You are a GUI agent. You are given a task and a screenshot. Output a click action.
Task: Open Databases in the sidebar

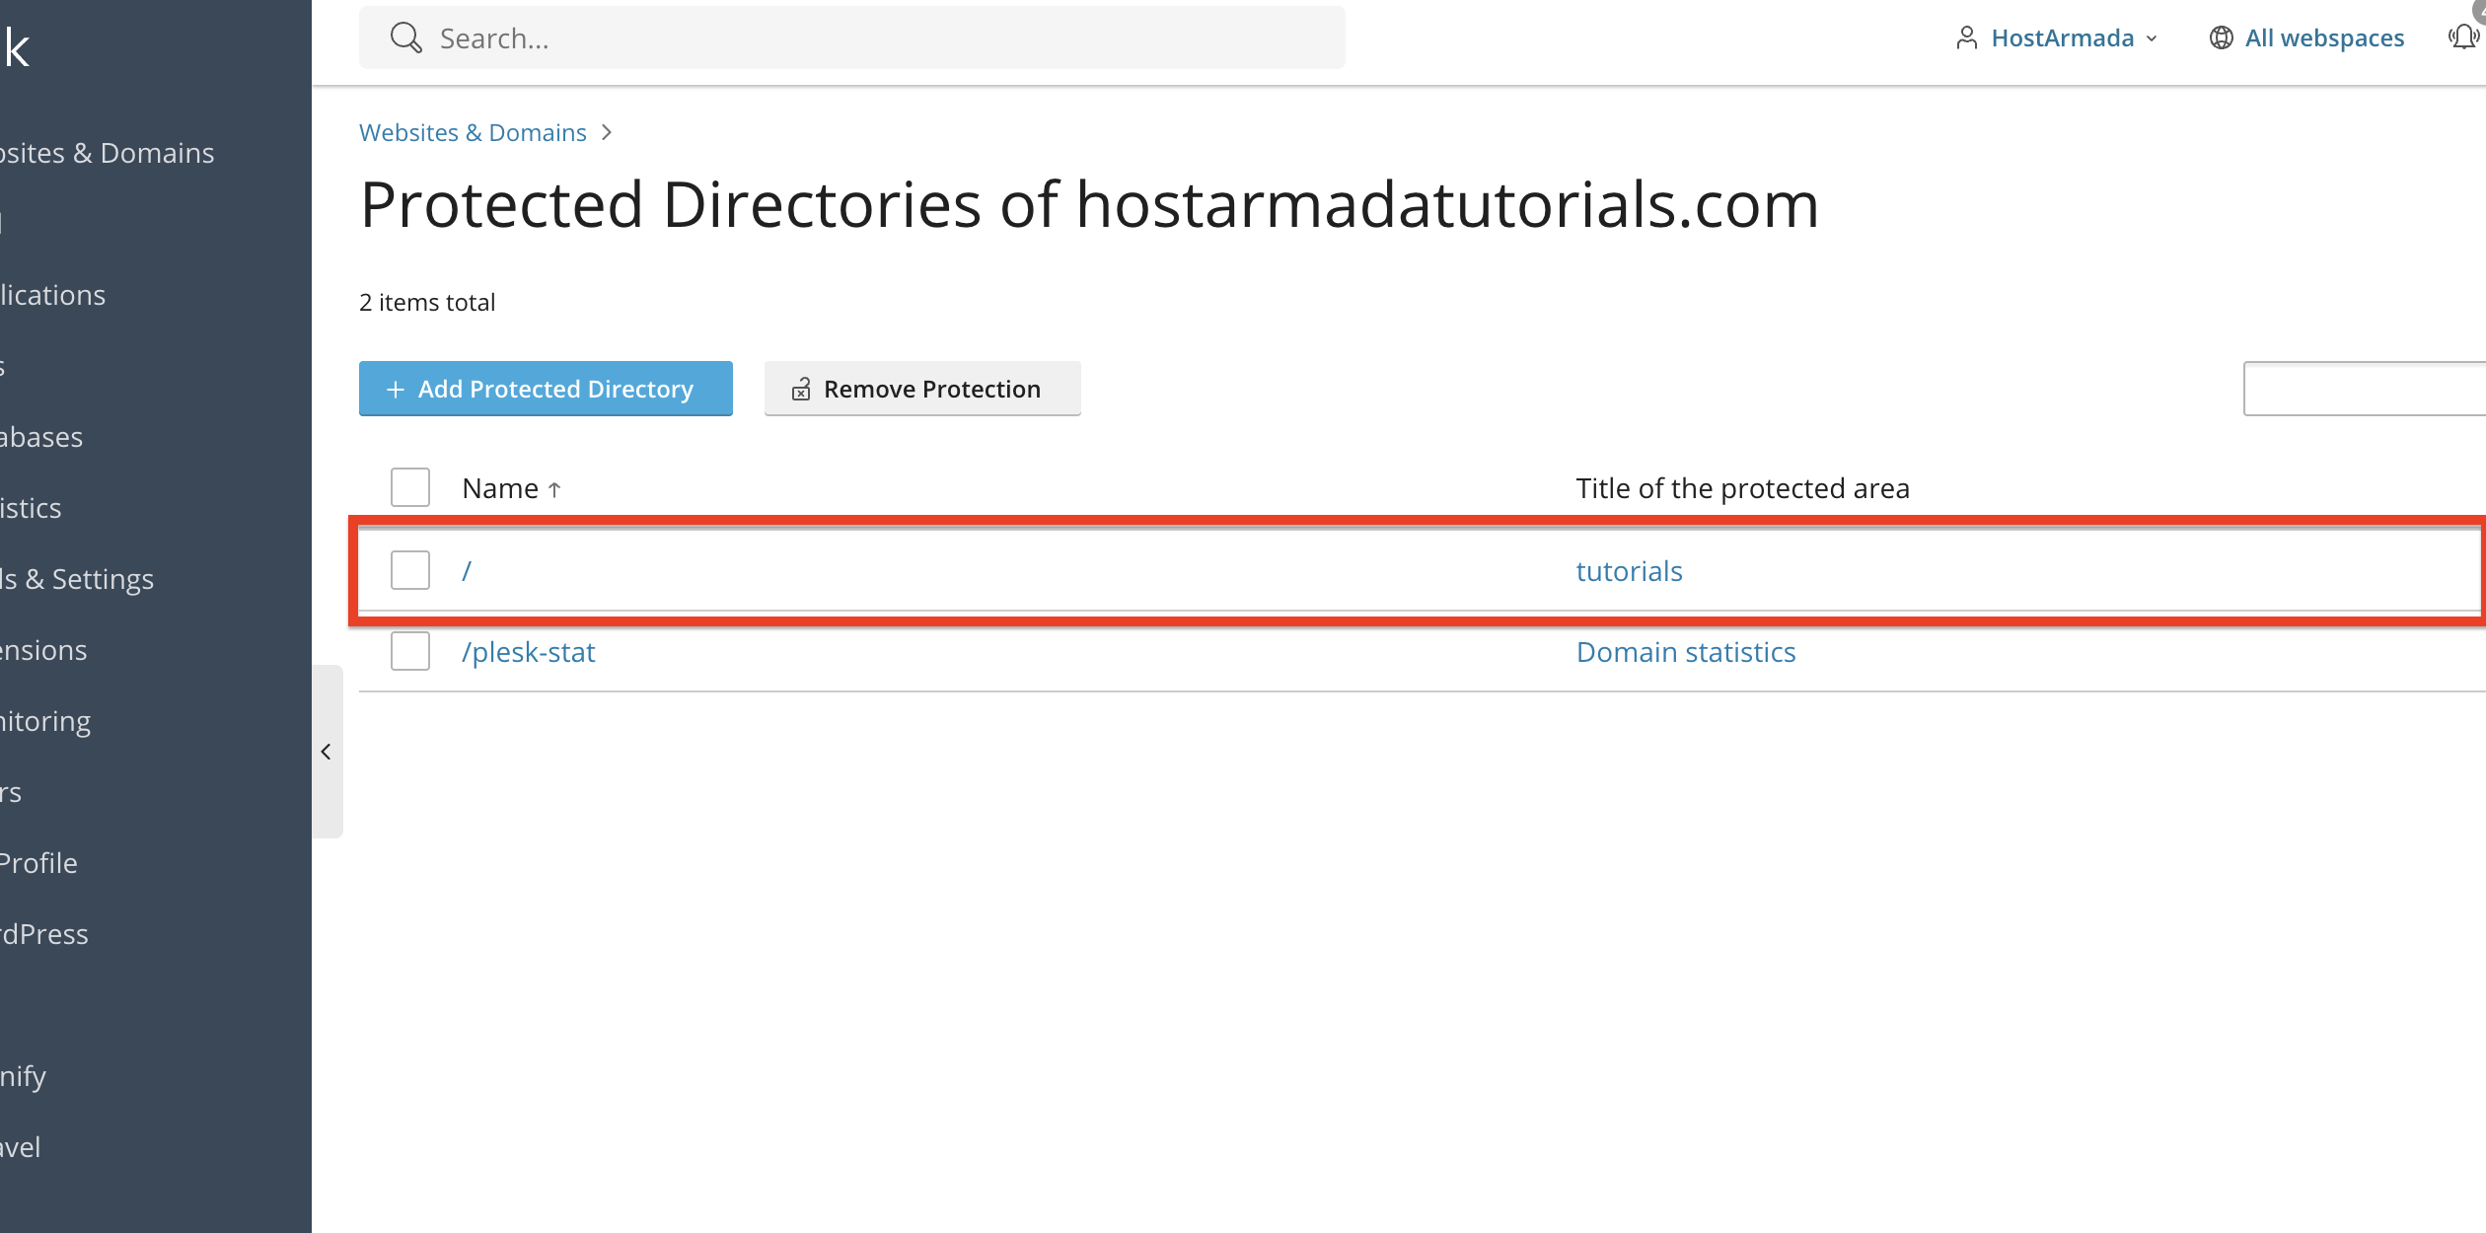[x=41, y=437]
